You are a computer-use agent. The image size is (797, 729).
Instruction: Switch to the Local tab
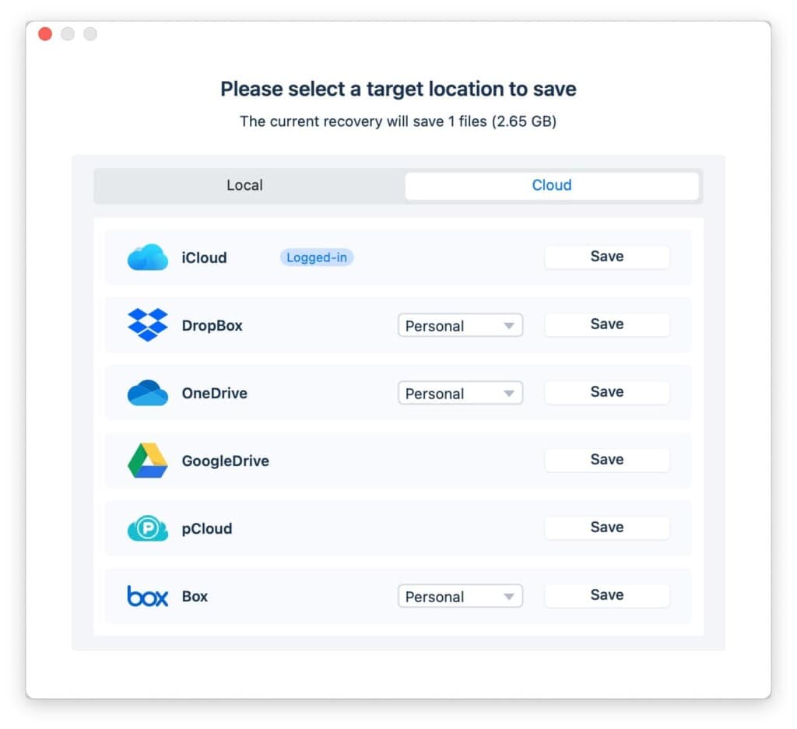click(245, 185)
